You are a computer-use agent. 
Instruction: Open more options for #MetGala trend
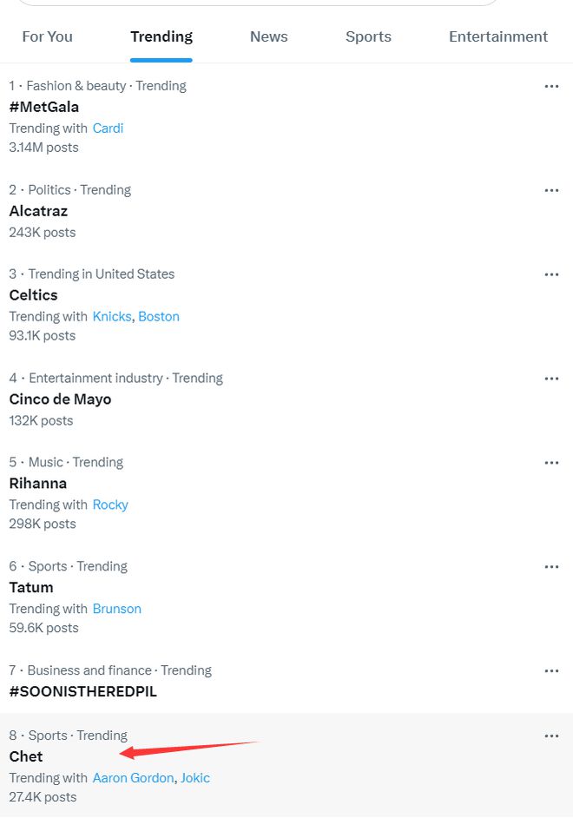[551, 87]
